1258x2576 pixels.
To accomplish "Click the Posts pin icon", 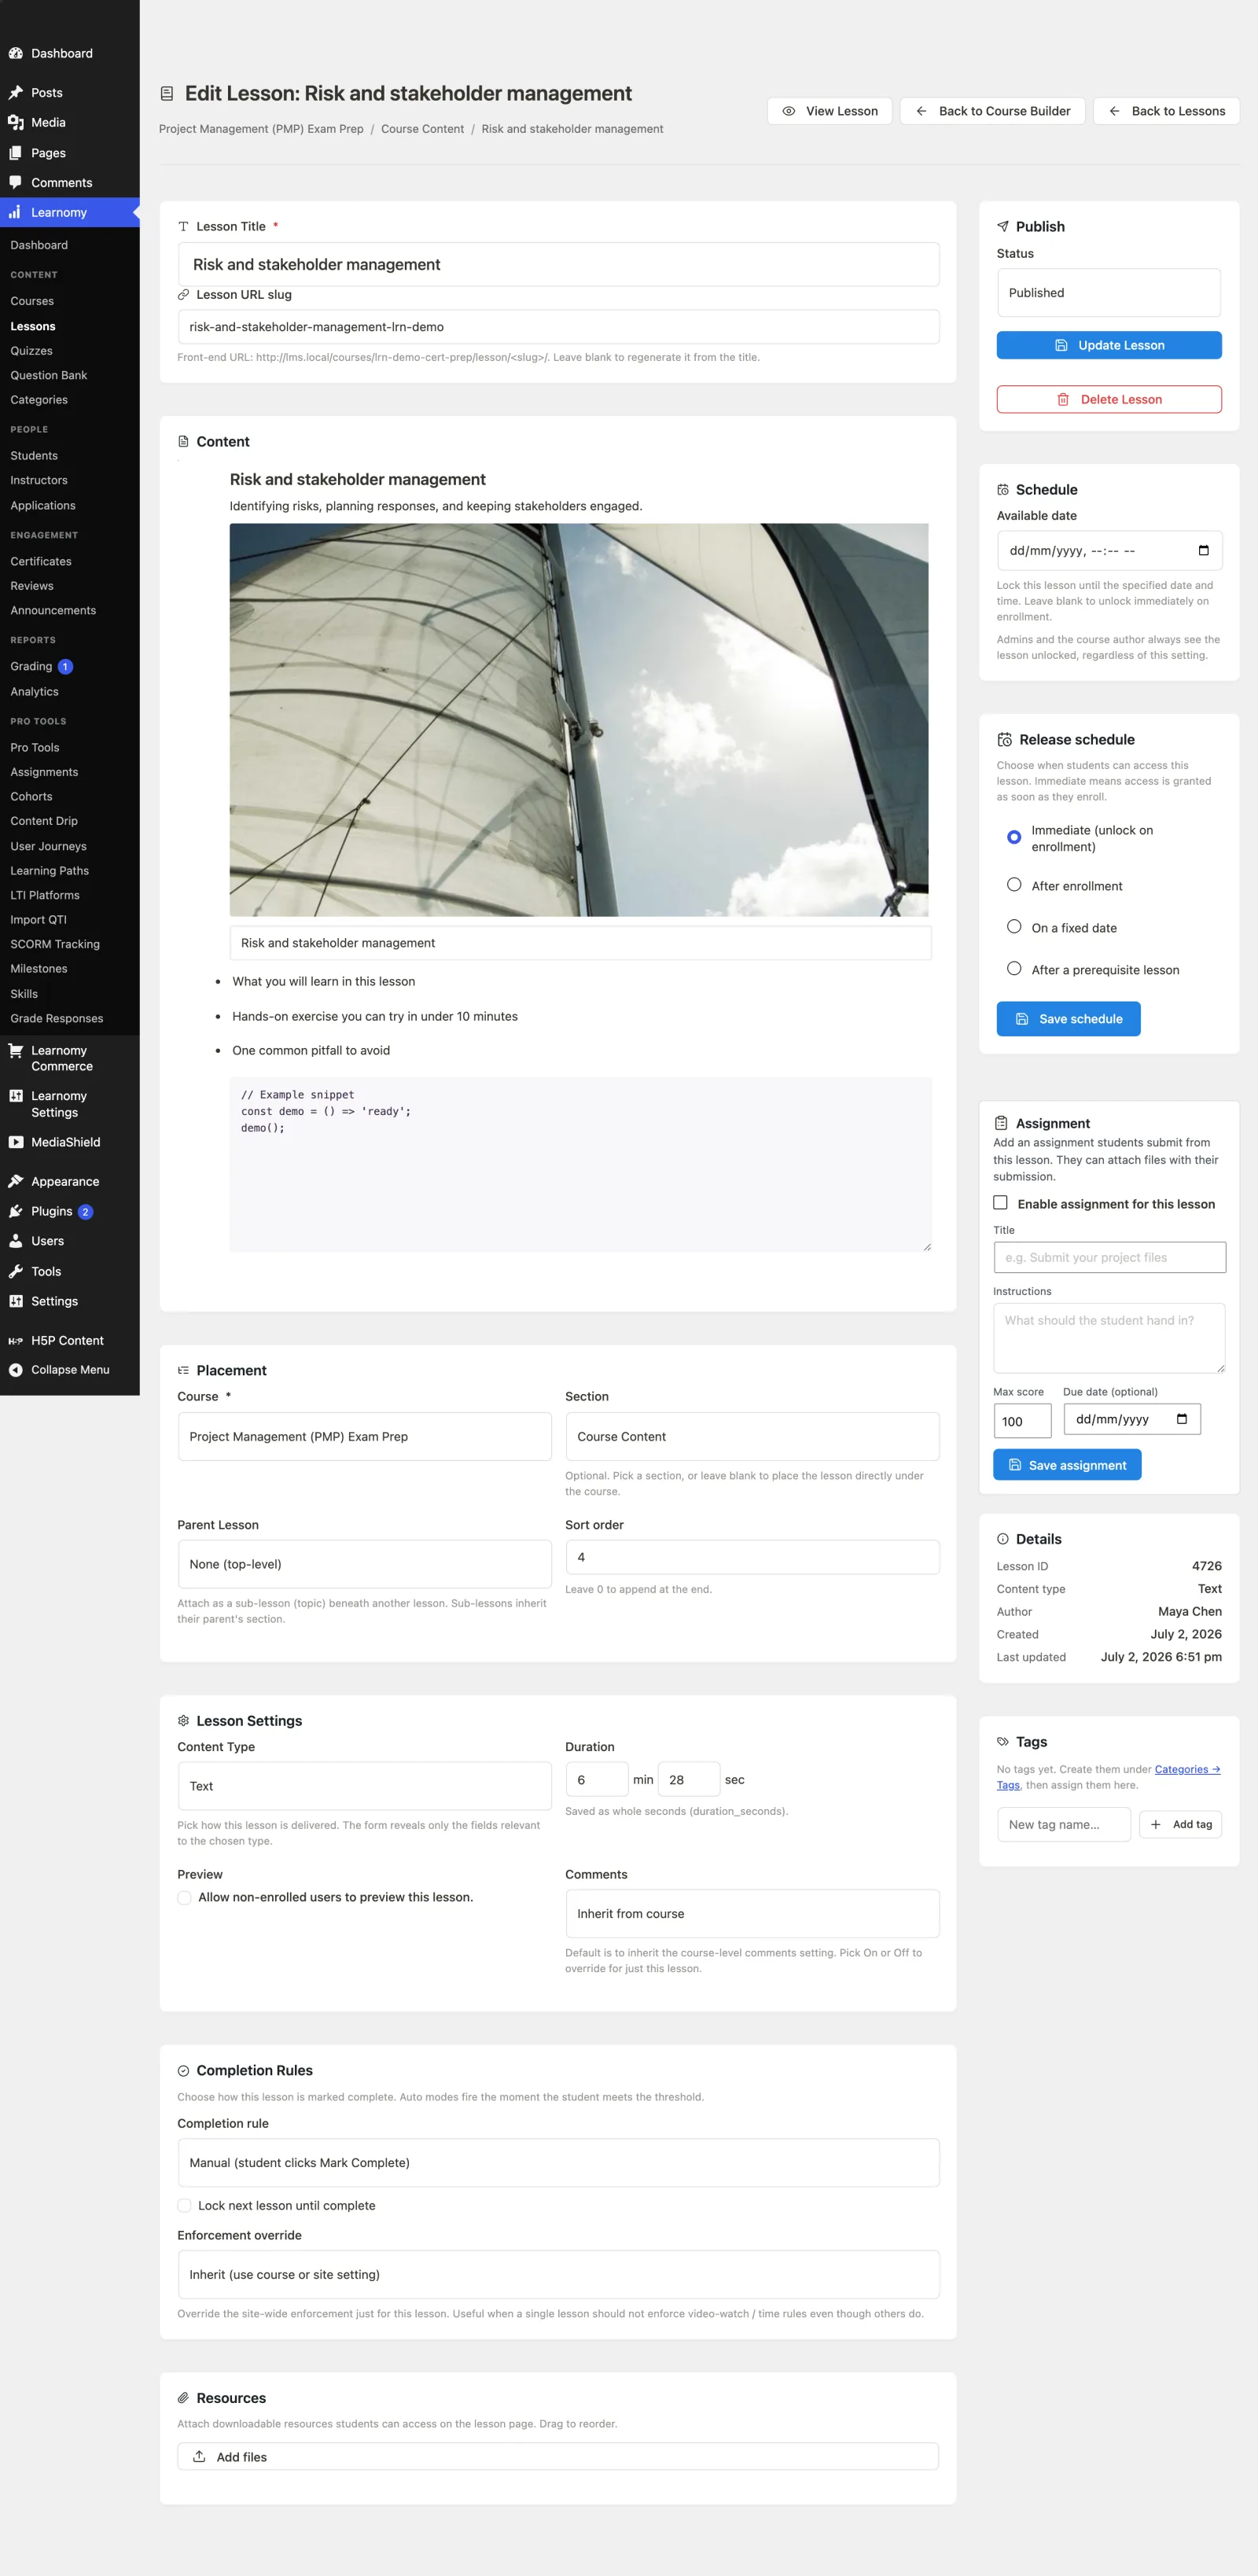I will pos(16,92).
